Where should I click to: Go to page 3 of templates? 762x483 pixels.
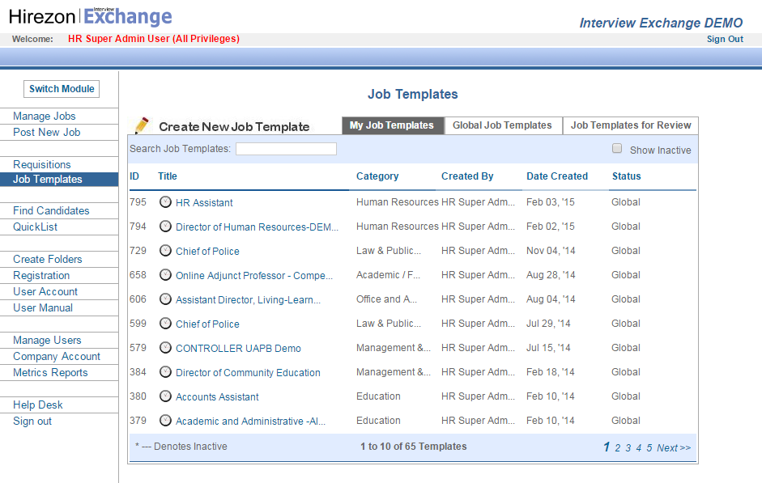point(628,448)
